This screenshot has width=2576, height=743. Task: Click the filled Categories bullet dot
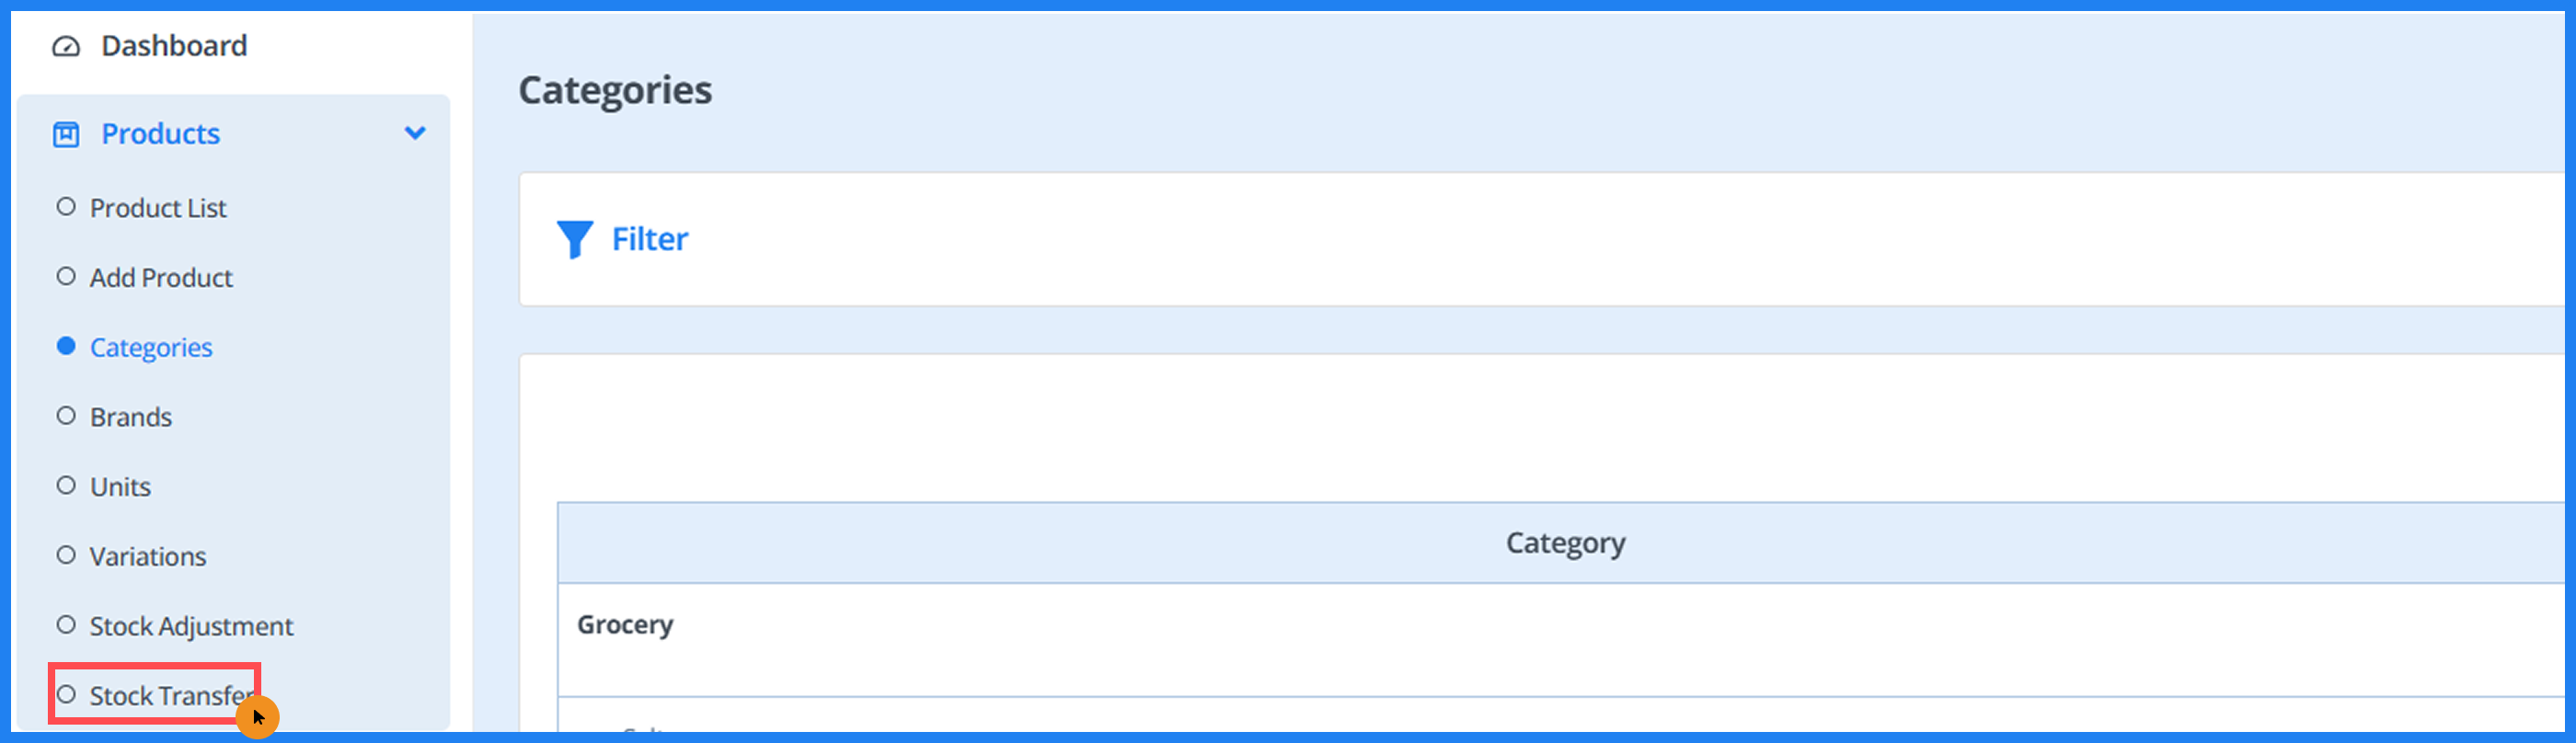click(66, 346)
